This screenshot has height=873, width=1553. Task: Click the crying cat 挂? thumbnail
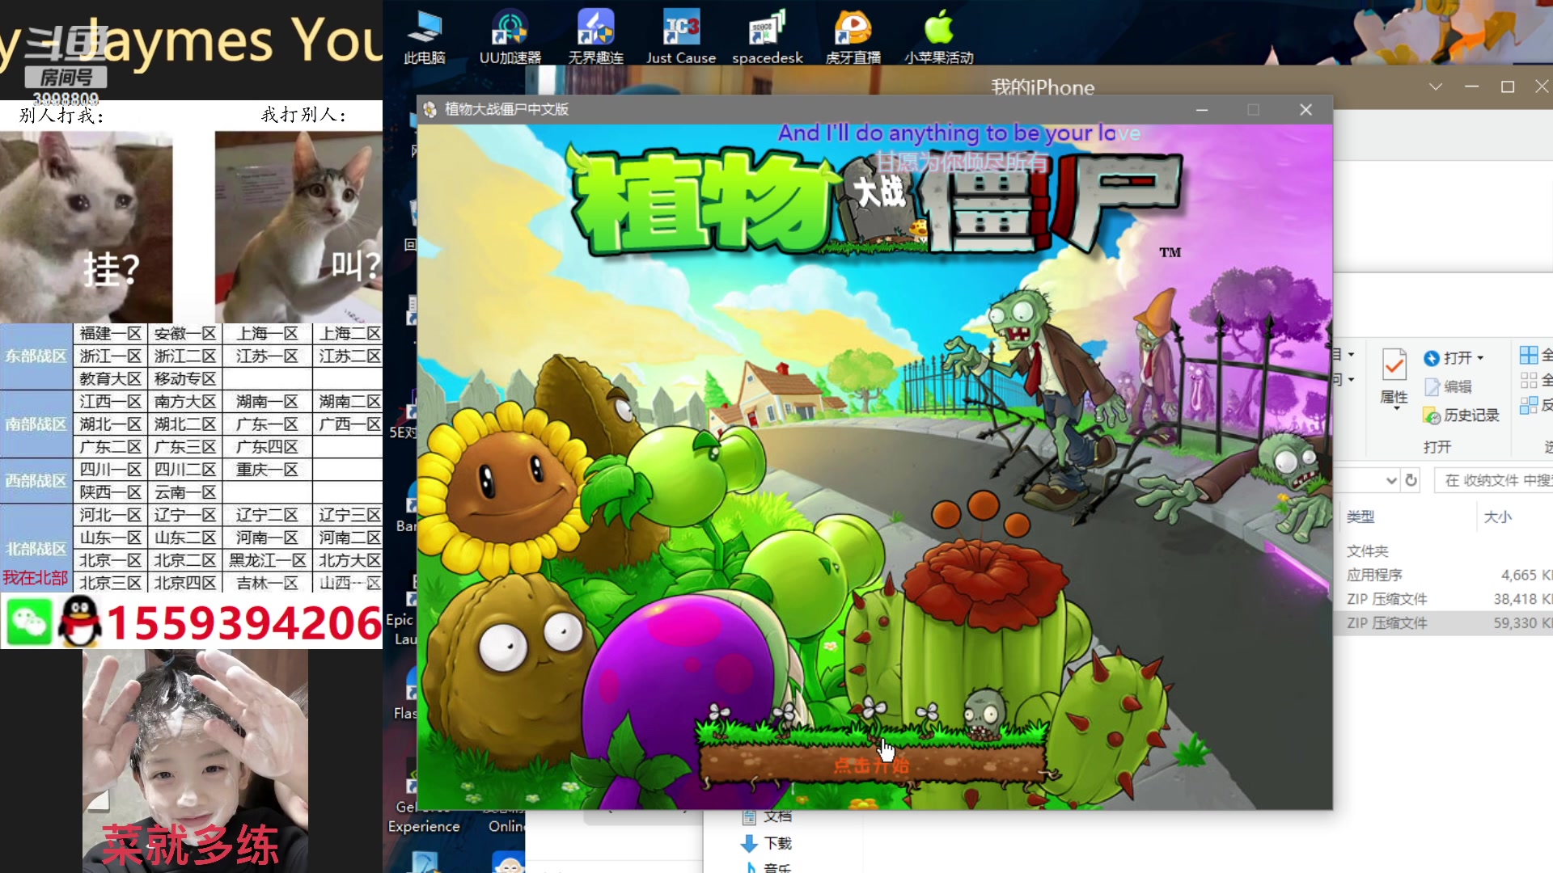(x=86, y=226)
